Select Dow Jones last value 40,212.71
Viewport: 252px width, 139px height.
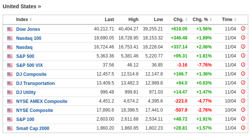click(104, 29)
